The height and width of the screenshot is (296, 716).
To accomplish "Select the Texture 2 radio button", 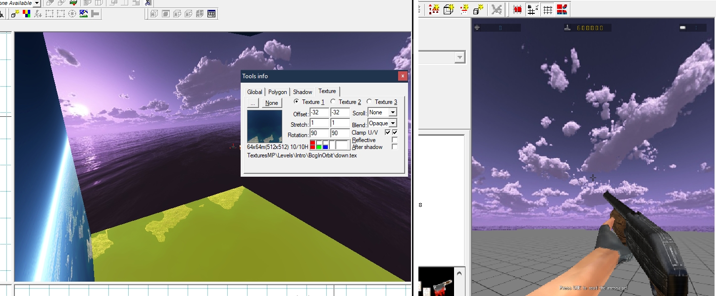I will coord(333,101).
